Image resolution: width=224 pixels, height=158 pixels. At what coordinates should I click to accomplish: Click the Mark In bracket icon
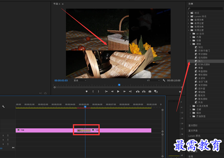93,91
